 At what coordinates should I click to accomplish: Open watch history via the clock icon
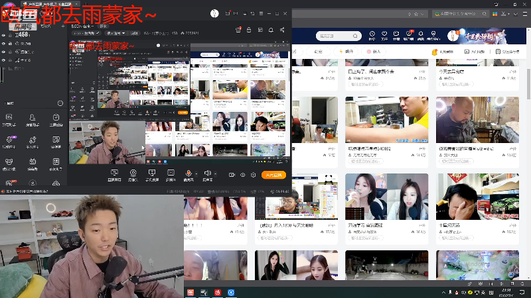pyautogui.click(x=372, y=36)
